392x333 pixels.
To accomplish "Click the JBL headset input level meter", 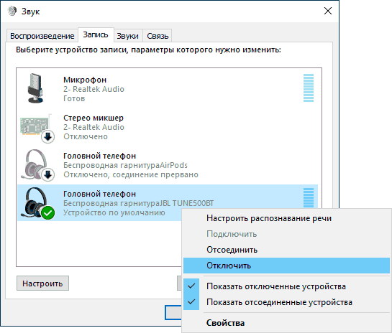I will point(309,197).
